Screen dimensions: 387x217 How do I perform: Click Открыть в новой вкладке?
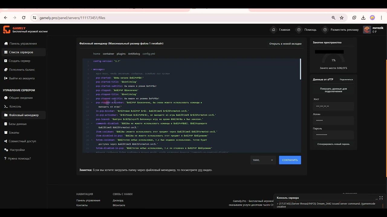point(285,44)
